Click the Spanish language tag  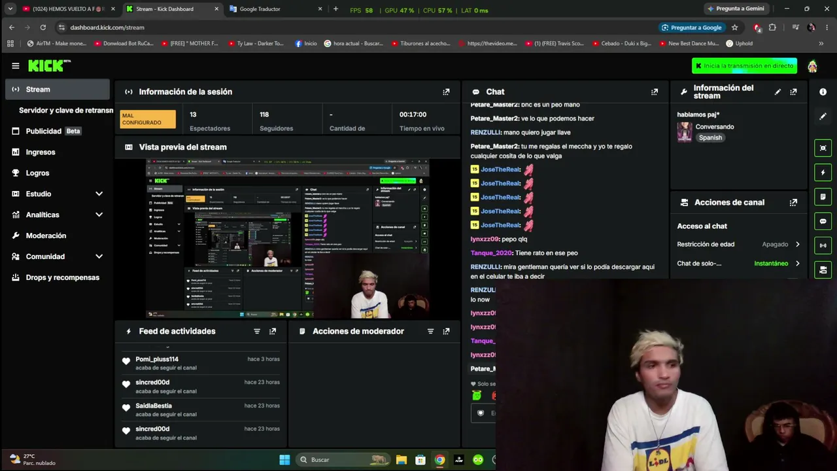tap(710, 138)
